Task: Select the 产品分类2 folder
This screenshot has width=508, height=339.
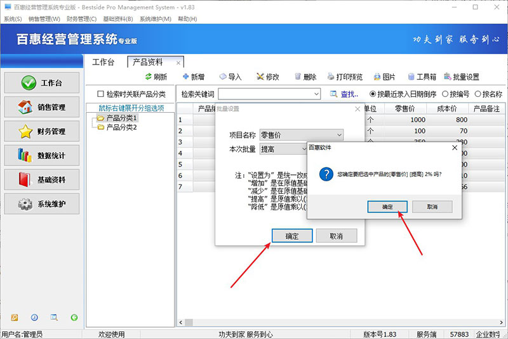Action: click(x=117, y=127)
